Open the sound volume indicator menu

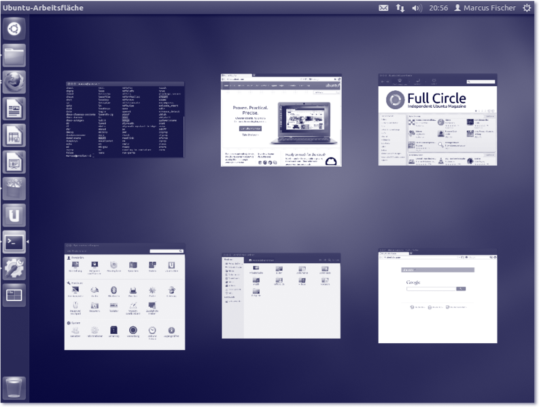pos(417,8)
